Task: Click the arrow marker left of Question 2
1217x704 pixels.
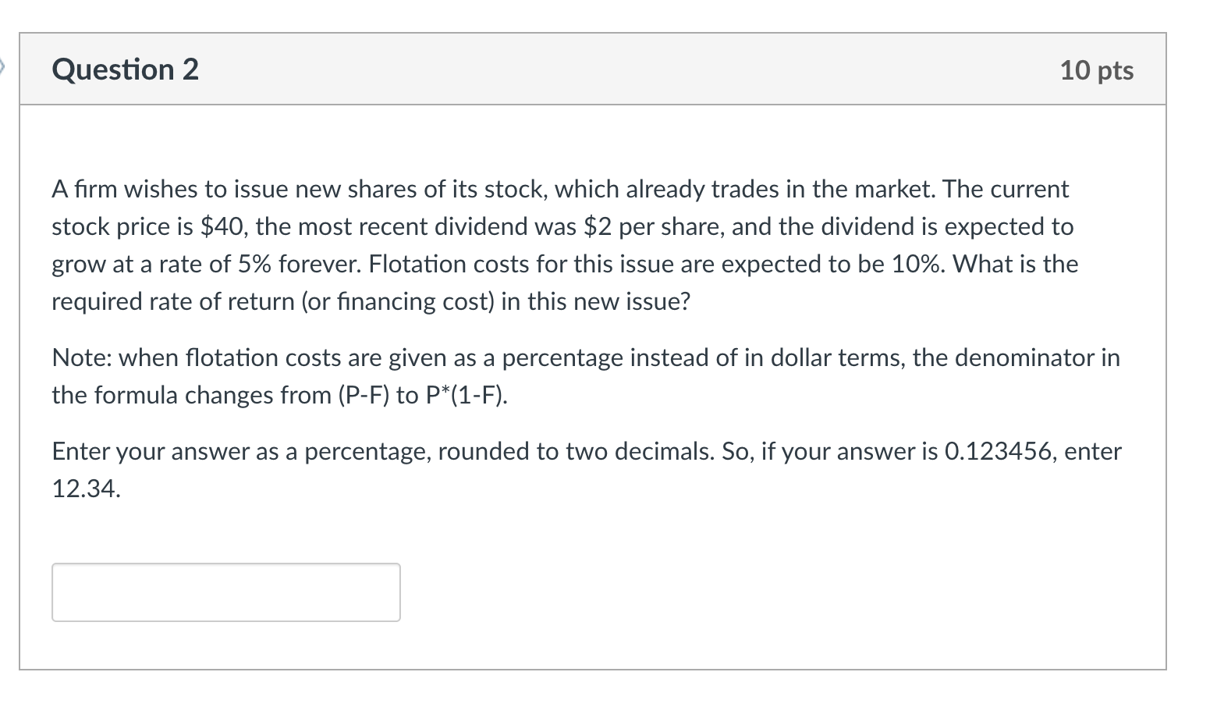Action: [2, 69]
